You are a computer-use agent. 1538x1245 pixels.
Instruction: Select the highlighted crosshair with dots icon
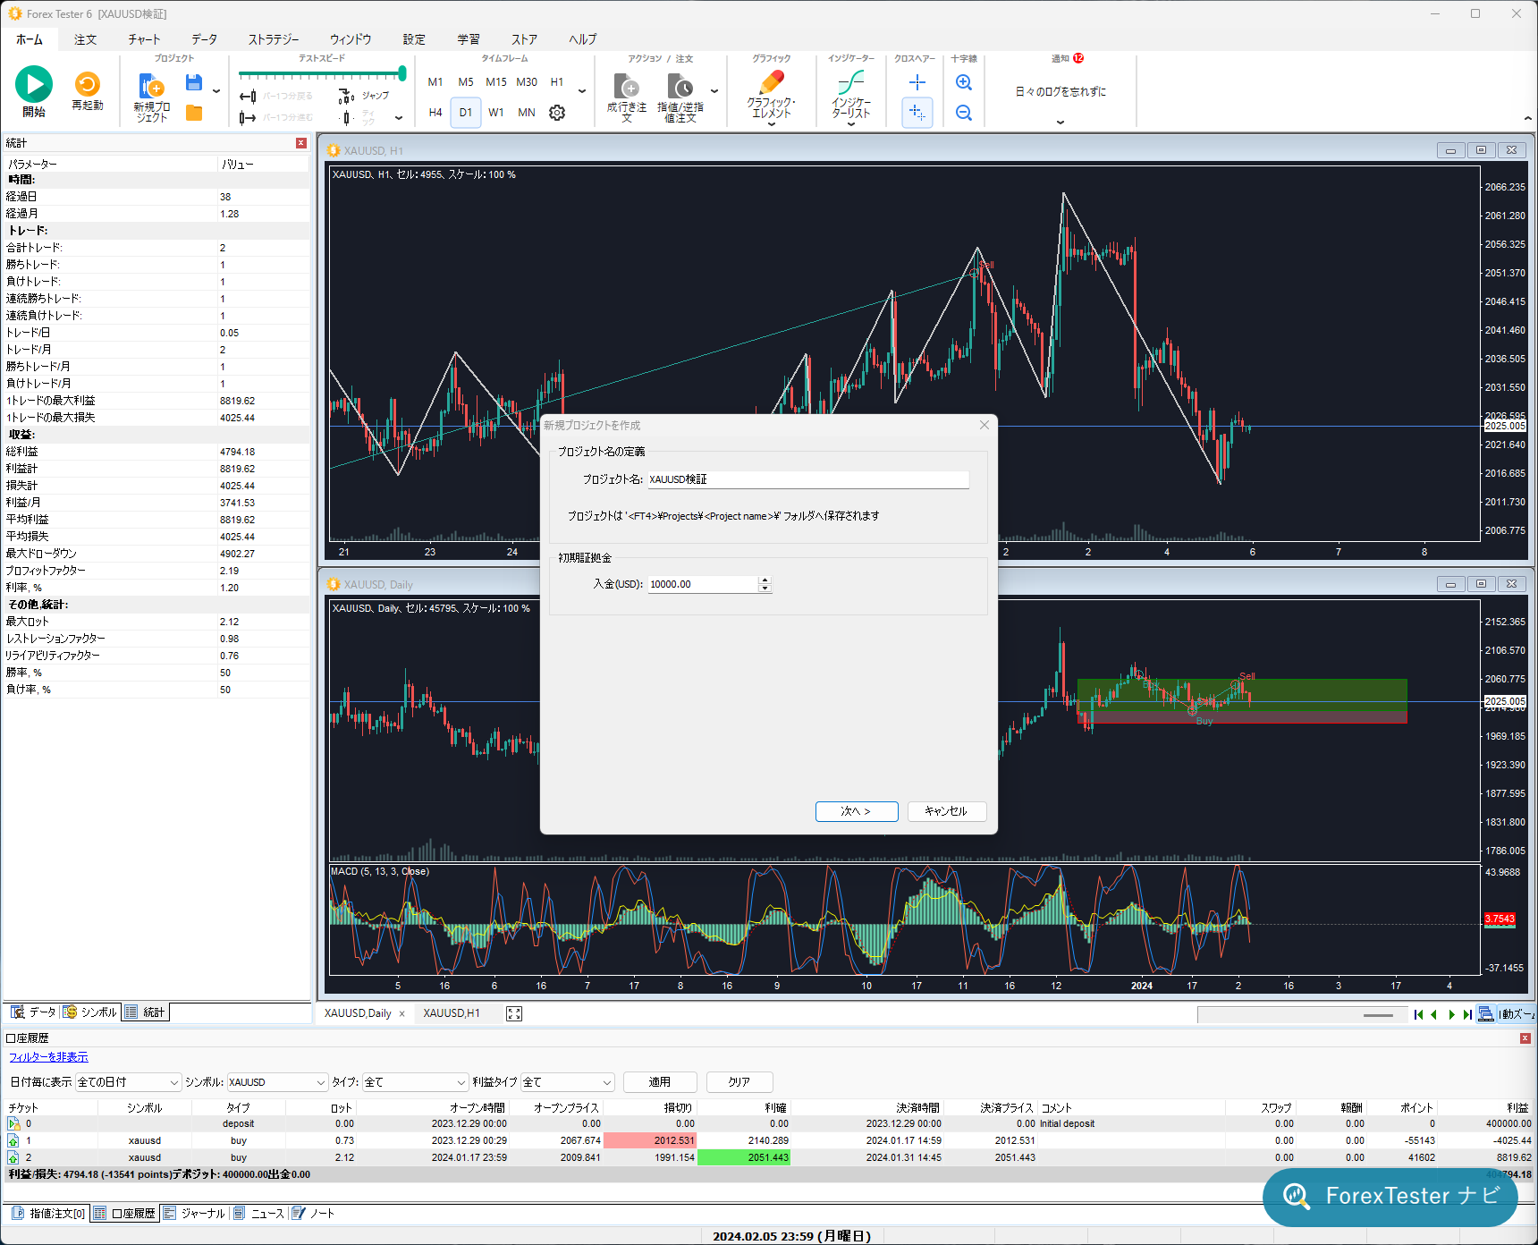[917, 113]
